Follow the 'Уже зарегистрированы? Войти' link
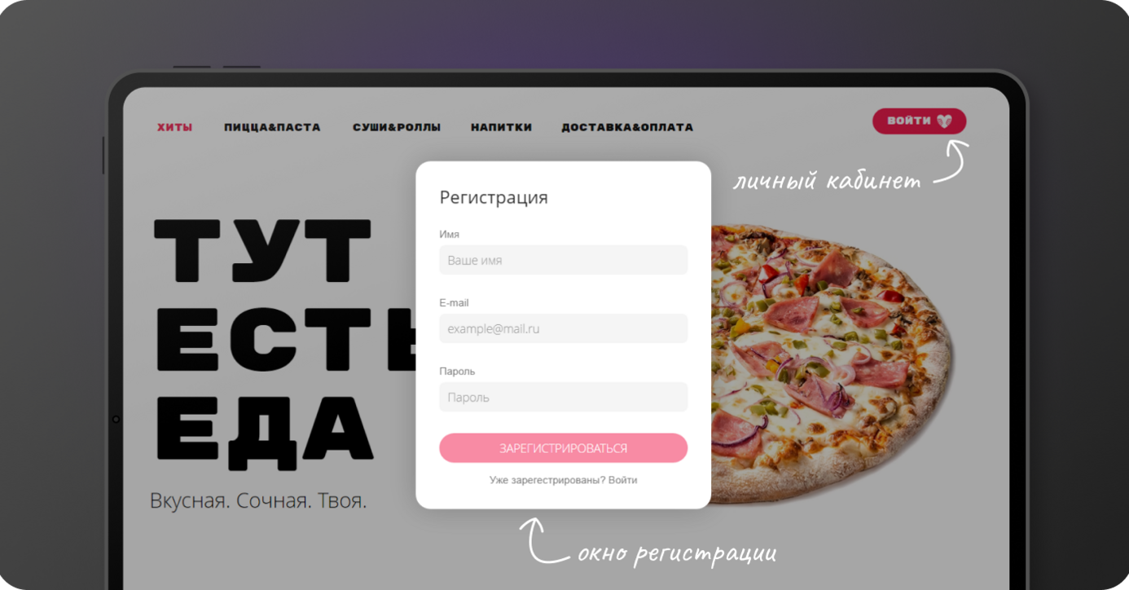Viewport: 1129px width, 590px height. coord(563,480)
